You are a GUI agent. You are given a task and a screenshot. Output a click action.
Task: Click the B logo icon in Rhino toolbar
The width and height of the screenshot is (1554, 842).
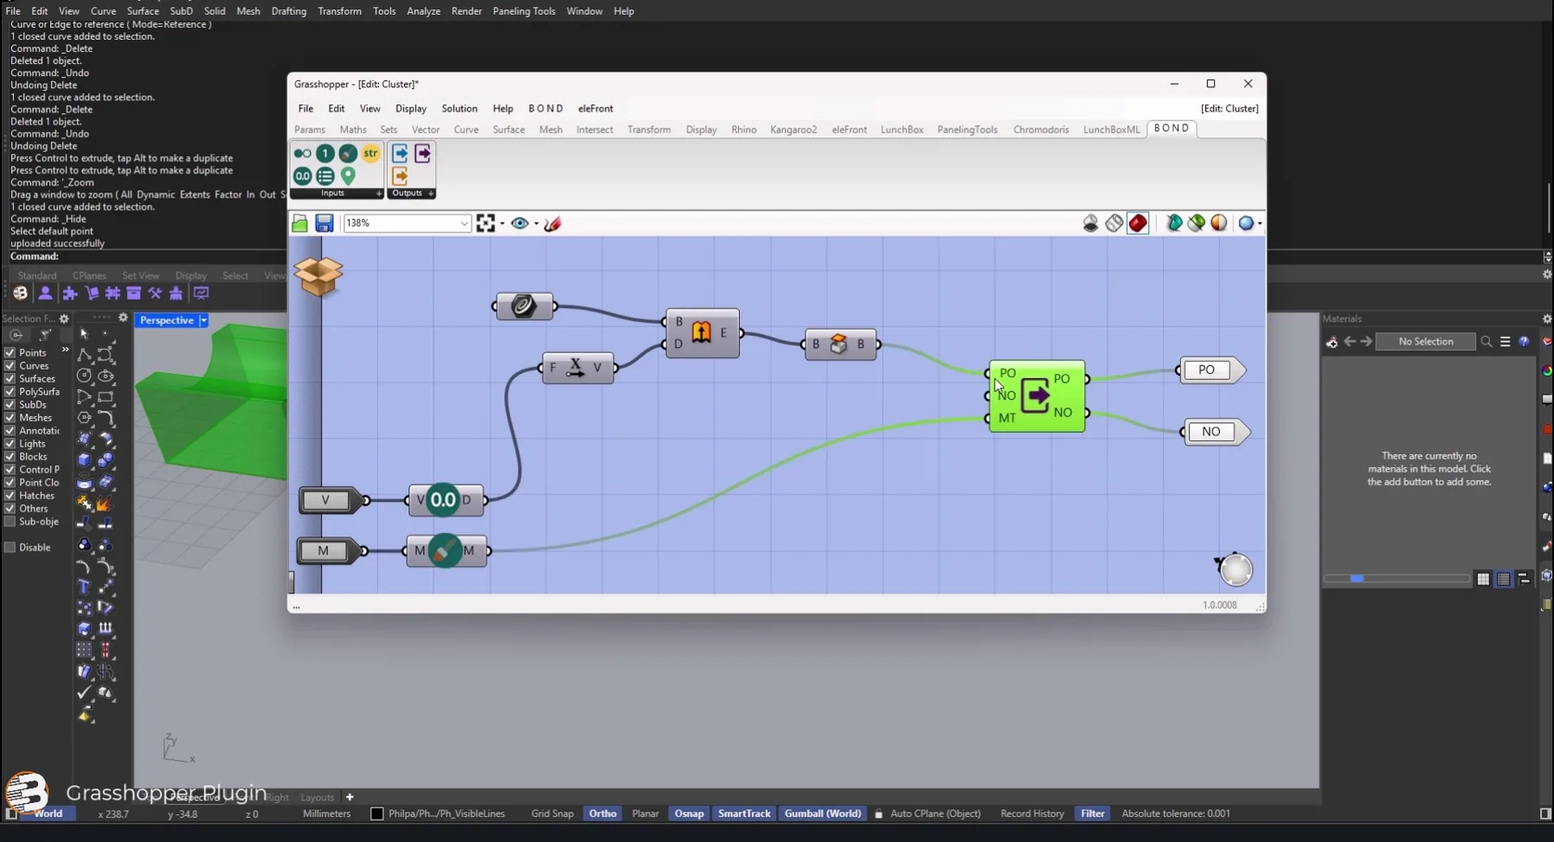pyautogui.click(x=20, y=294)
